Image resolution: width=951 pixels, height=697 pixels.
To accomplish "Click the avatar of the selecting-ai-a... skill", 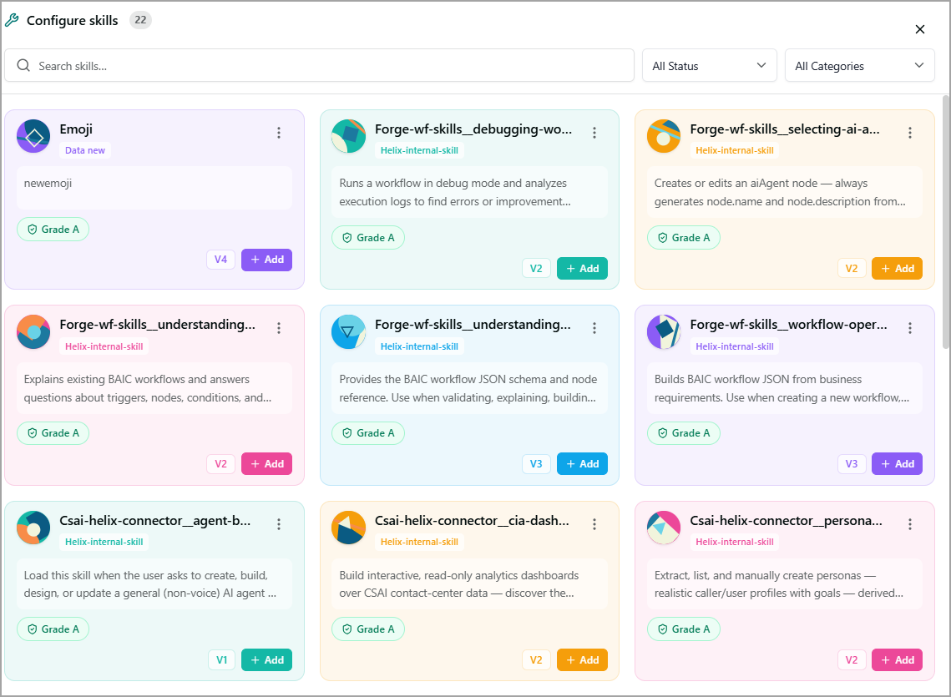I will [x=664, y=137].
